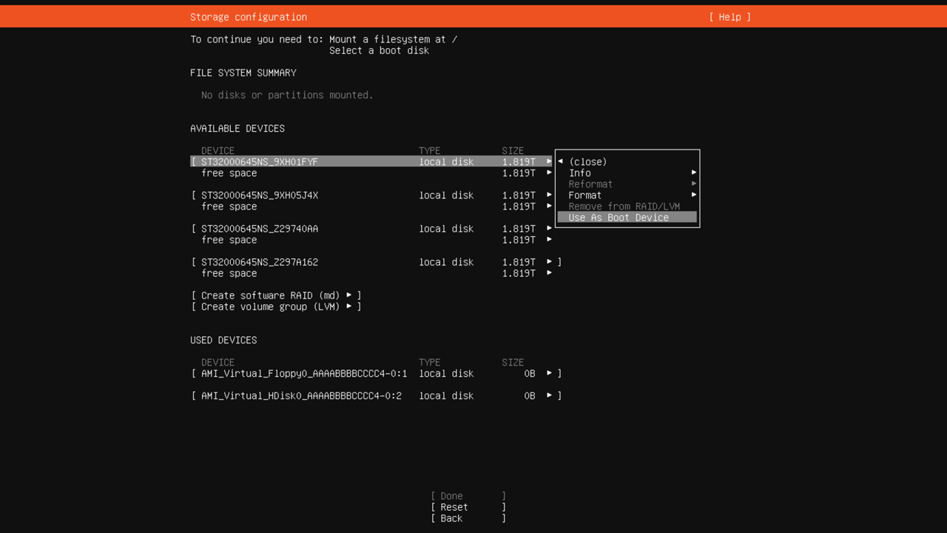947x533 pixels.
Task: Expand Create software RAID (md) option
Action: point(276,295)
